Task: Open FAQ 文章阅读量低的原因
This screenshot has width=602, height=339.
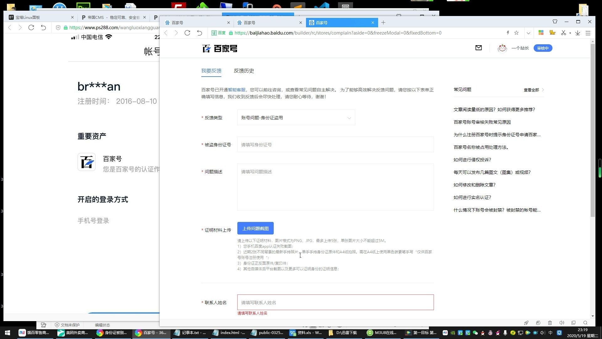Action: point(494,110)
